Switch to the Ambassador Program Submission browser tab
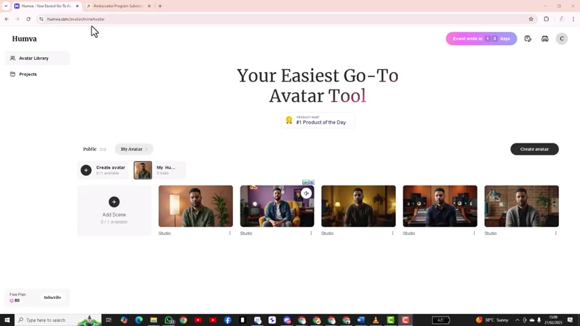Image resolution: width=580 pixels, height=326 pixels. point(118,6)
